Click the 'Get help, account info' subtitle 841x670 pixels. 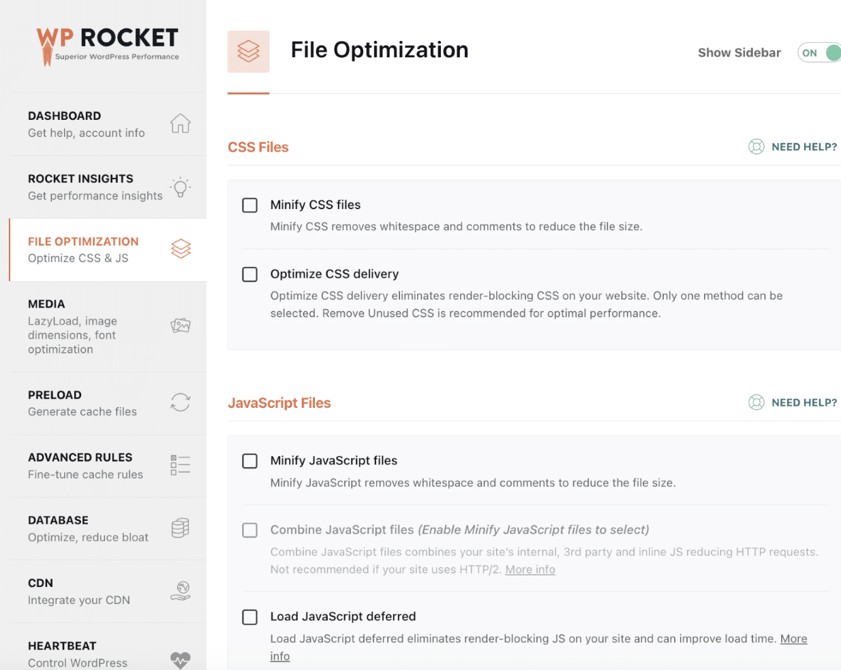click(87, 133)
